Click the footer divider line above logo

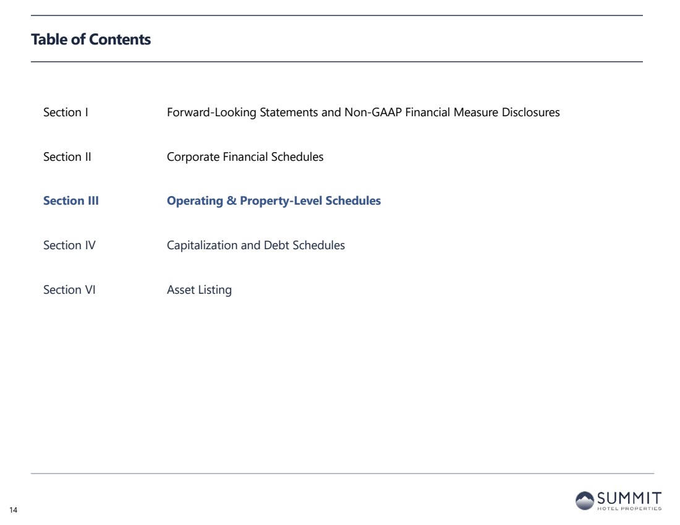342,474
